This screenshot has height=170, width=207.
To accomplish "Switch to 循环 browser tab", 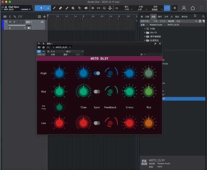I will 160,17.
